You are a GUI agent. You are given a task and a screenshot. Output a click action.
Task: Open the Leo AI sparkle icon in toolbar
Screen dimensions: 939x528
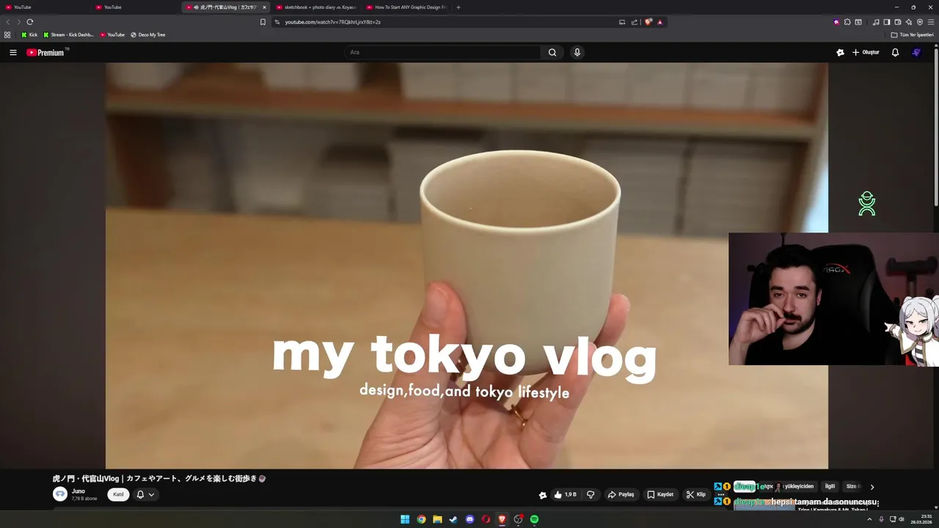[909, 22]
